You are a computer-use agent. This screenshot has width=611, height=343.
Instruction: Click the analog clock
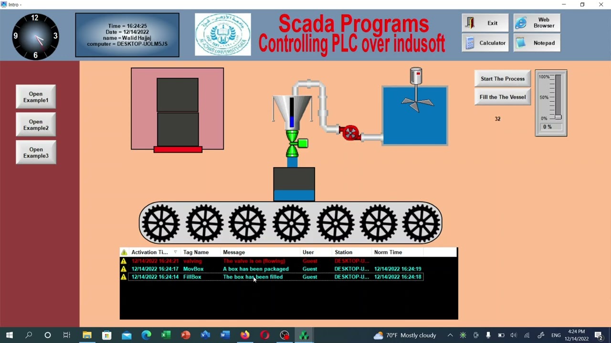tap(35, 36)
